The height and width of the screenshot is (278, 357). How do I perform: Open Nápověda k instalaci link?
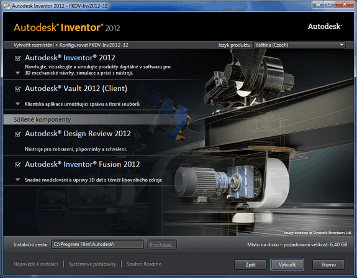pyautogui.click(x=35, y=264)
